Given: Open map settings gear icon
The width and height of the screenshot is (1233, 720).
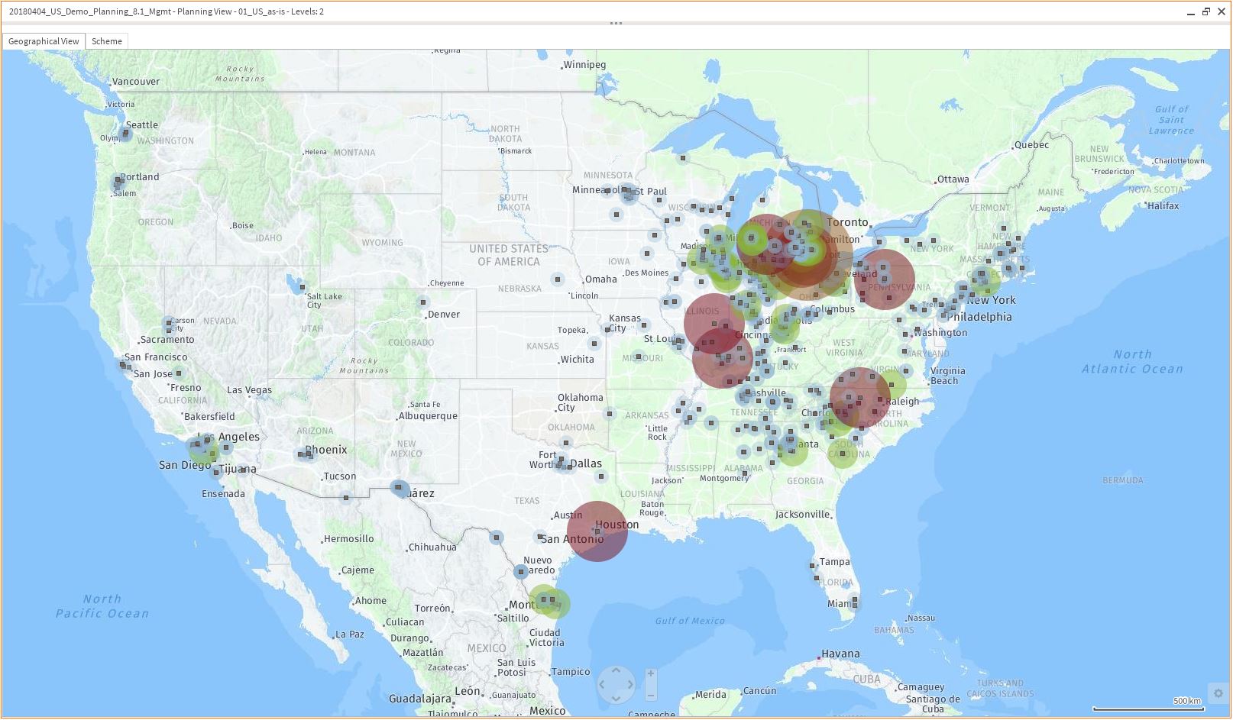Looking at the screenshot, I should tap(1218, 693).
